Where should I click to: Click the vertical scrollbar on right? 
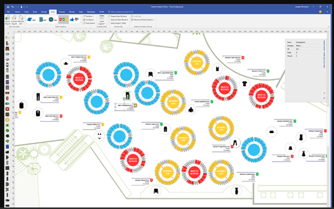tap(328, 127)
